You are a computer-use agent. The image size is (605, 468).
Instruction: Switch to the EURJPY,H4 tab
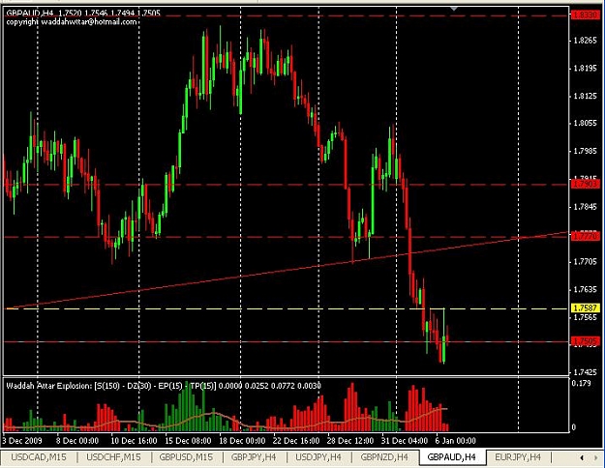518,457
